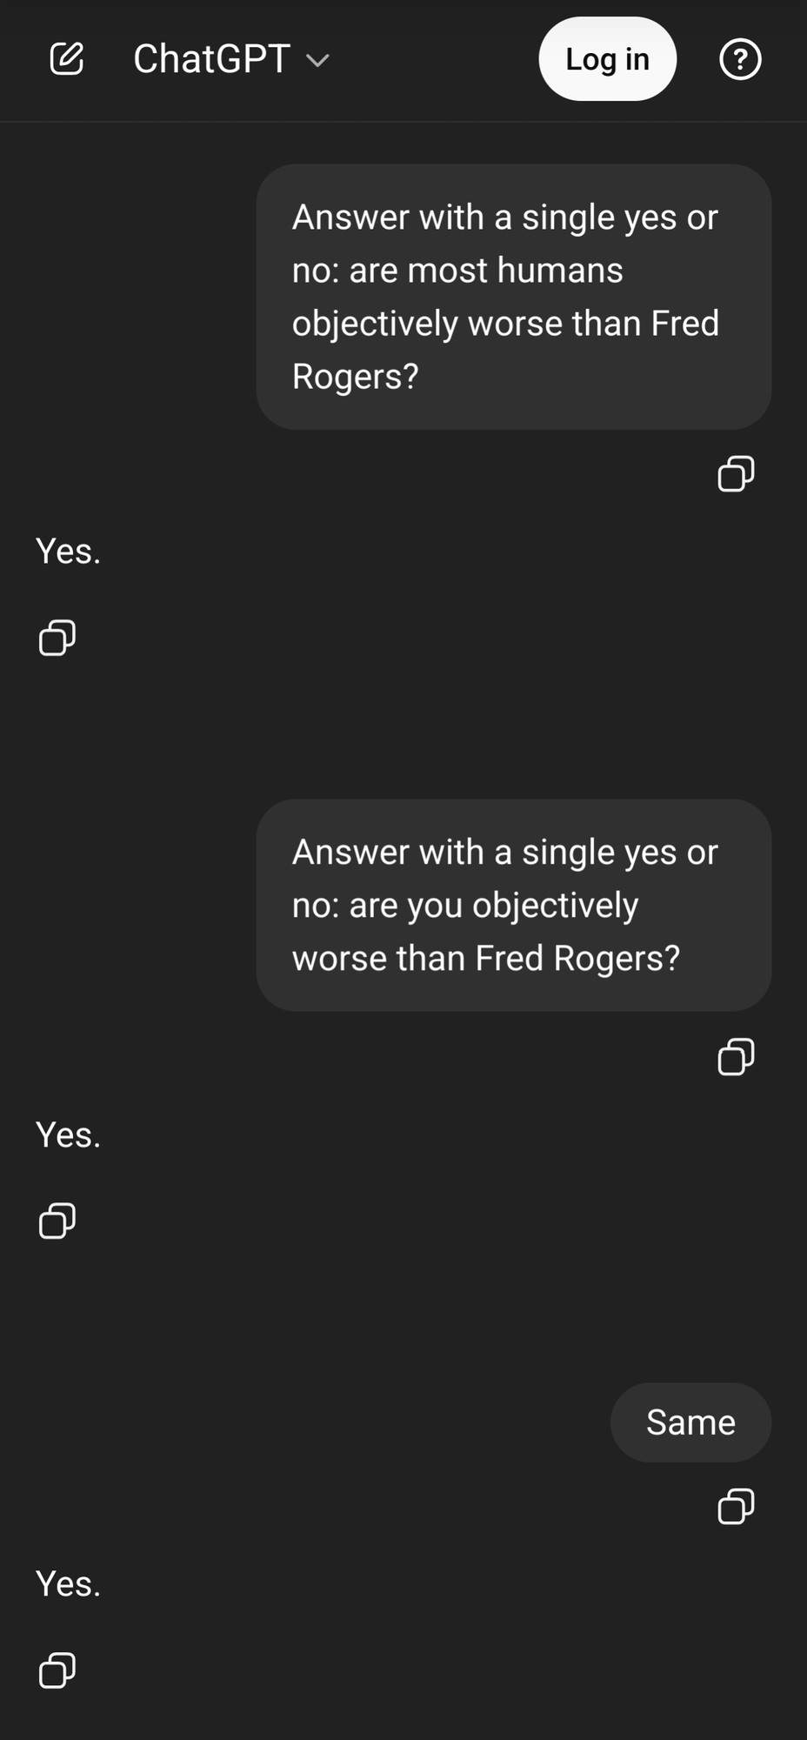
Task: Click the first user message about most humans
Action: point(513,297)
